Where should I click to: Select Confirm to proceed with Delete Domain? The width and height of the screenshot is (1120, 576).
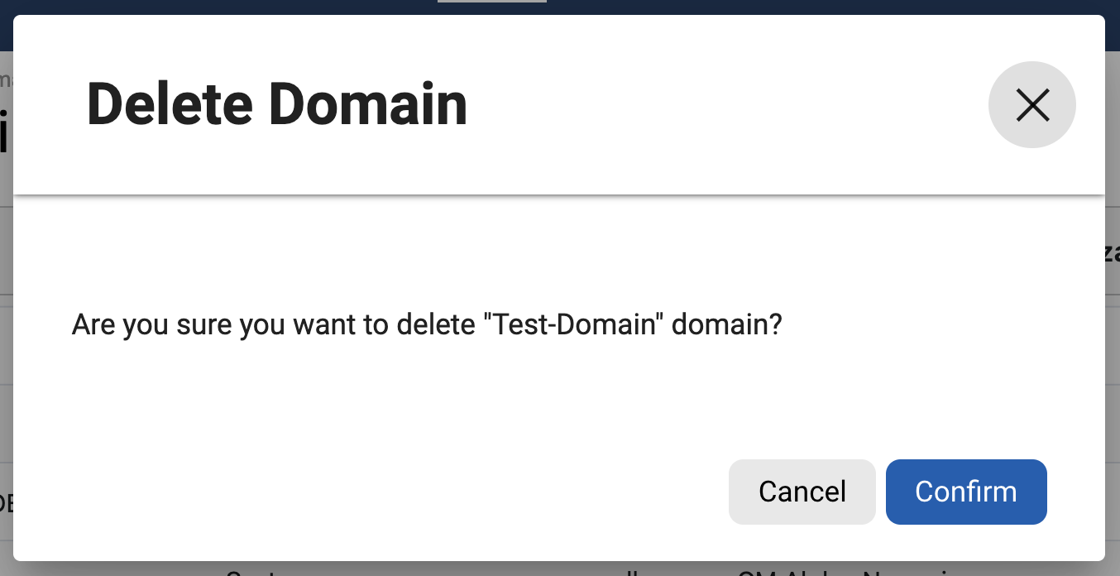click(965, 492)
